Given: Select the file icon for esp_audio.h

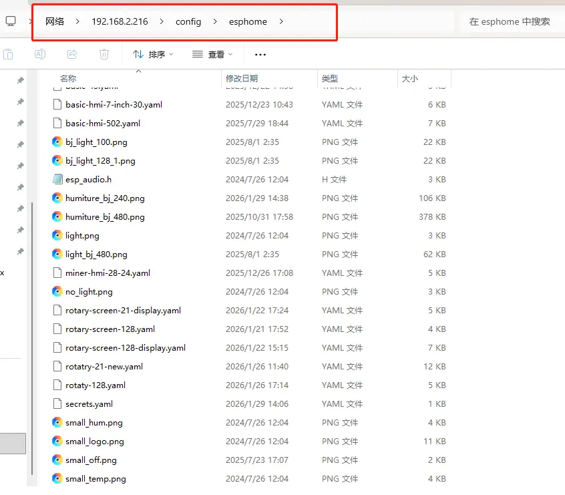Looking at the screenshot, I should (57, 180).
